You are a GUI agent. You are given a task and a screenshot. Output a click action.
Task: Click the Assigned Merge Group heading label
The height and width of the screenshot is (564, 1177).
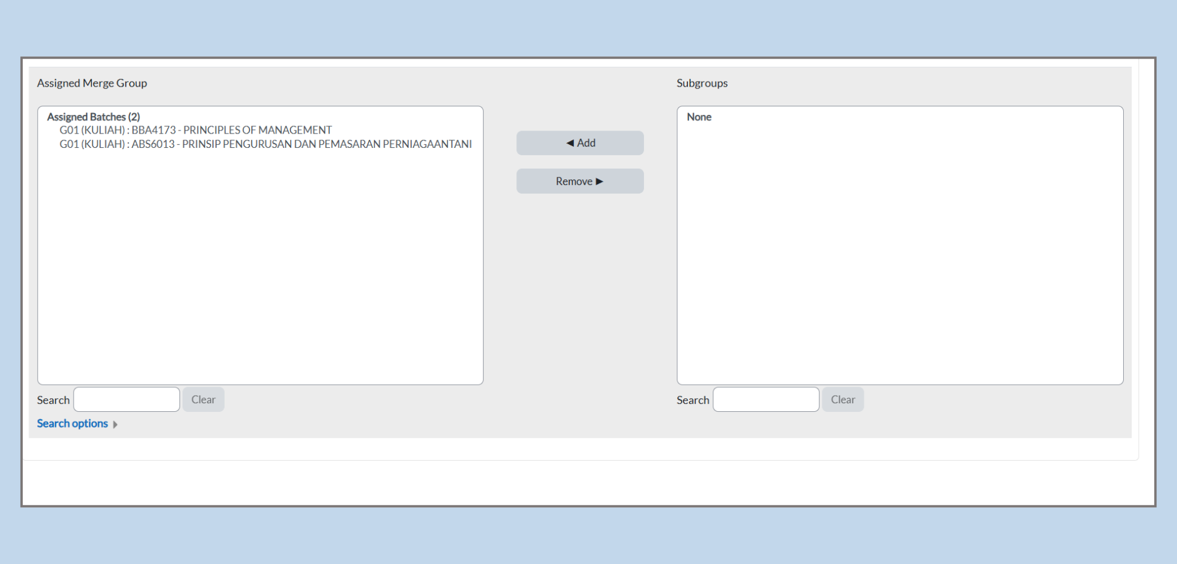point(92,83)
